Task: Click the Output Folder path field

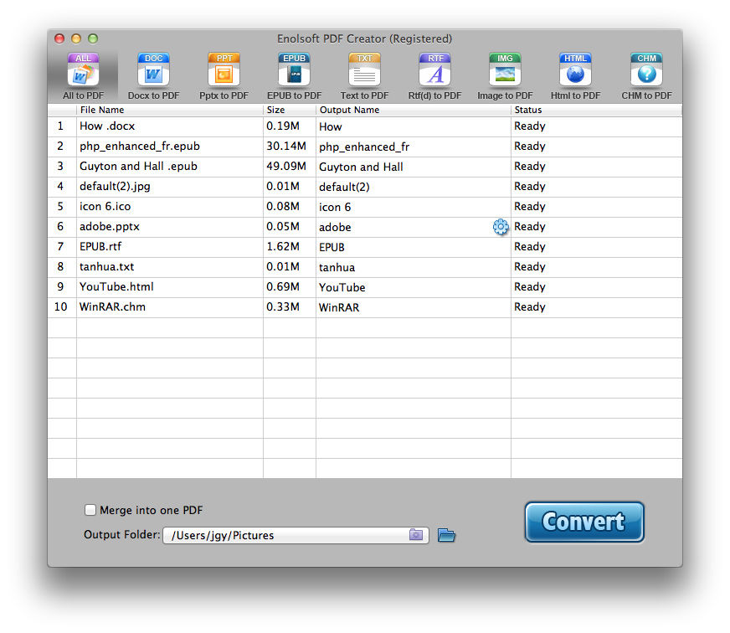Action: pos(296,535)
